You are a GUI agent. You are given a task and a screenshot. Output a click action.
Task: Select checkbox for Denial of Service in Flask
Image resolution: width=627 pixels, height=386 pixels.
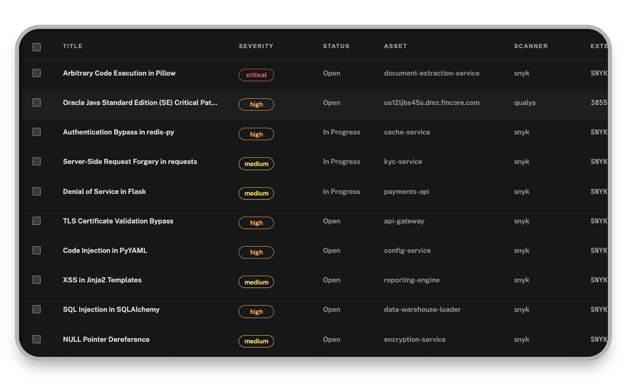[x=36, y=191]
